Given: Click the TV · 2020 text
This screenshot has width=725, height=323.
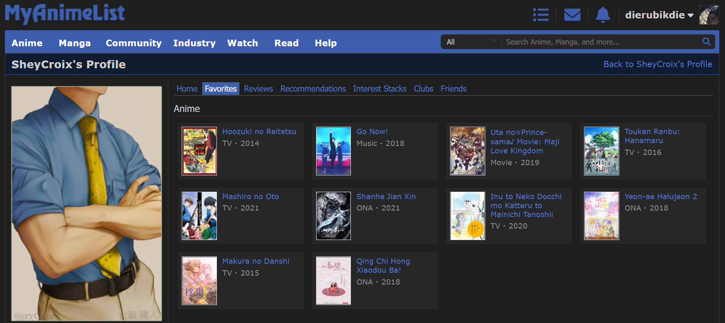Looking at the screenshot, I should click(x=509, y=226).
